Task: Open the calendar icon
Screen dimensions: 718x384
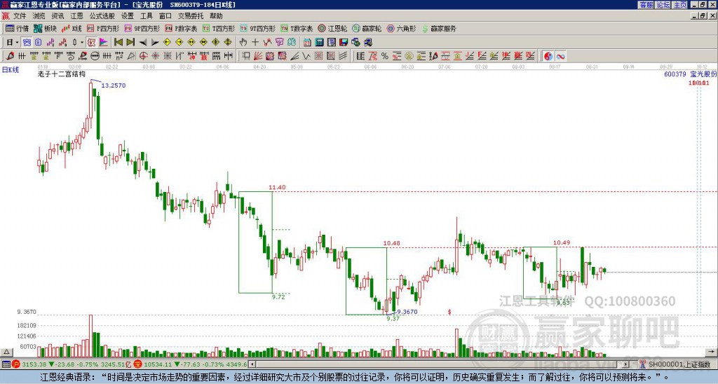Action: [307, 43]
